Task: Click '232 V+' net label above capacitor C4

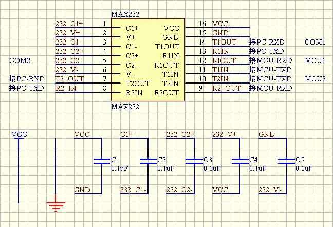Action: pyautogui.click(x=225, y=134)
